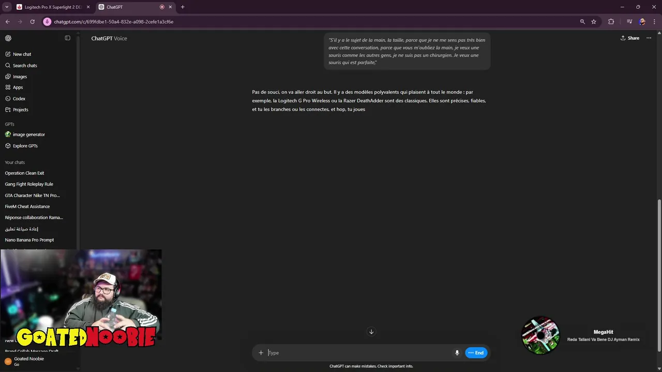
Task: Open the tab search dropdown arrow
Action: [7, 7]
